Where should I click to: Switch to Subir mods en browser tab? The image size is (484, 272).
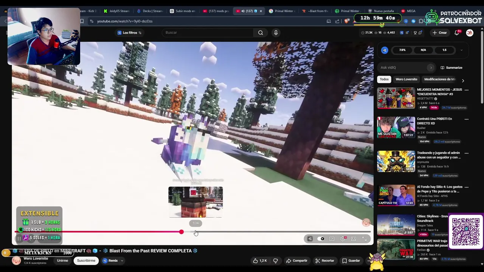[183, 11]
